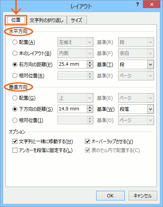Toggle 表のセル内で配置する(C) checkbox
Image resolution: width=163 pixels, height=207 pixels.
[x=87, y=150]
